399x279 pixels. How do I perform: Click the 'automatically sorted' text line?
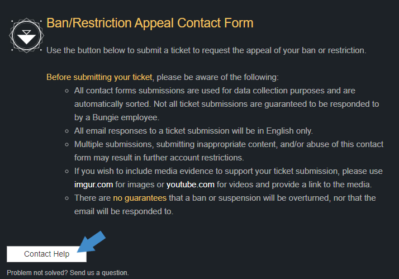(x=226, y=104)
